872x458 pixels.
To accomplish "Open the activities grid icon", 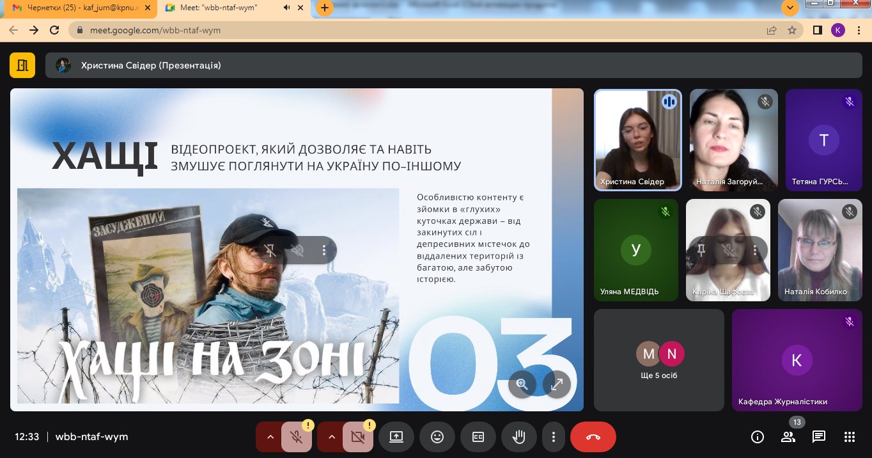I will [849, 437].
